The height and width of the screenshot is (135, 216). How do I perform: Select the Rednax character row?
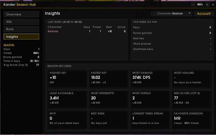87,31
